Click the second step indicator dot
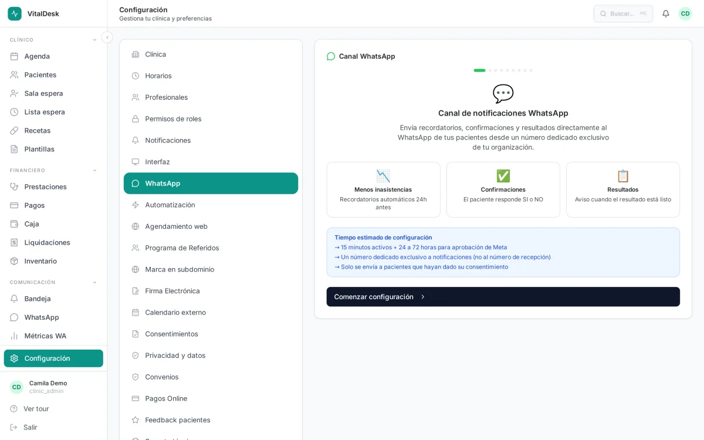The height and width of the screenshot is (440, 704). pyautogui.click(x=490, y=70)
